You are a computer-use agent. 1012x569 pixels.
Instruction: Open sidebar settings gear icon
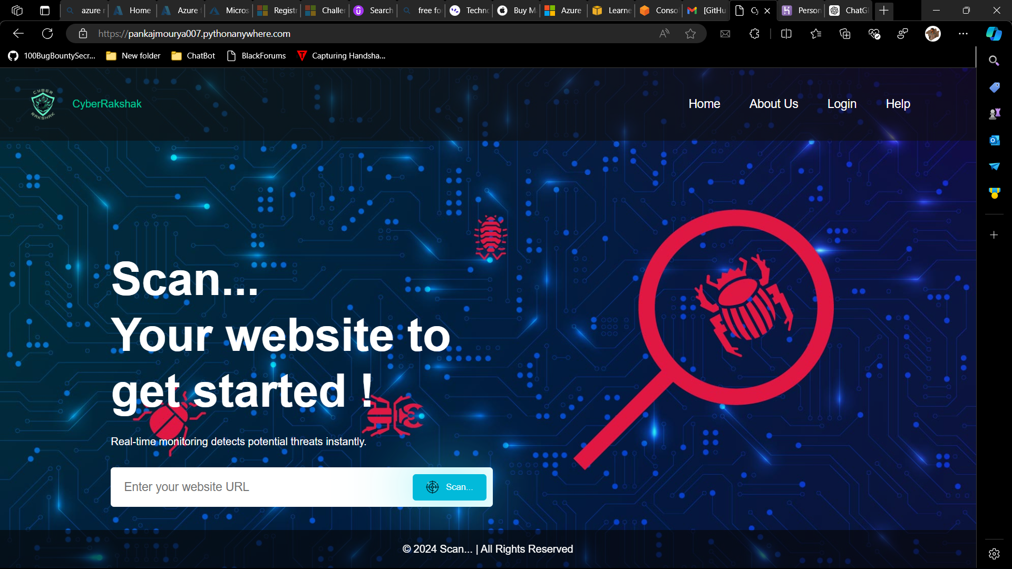[994, 554]
